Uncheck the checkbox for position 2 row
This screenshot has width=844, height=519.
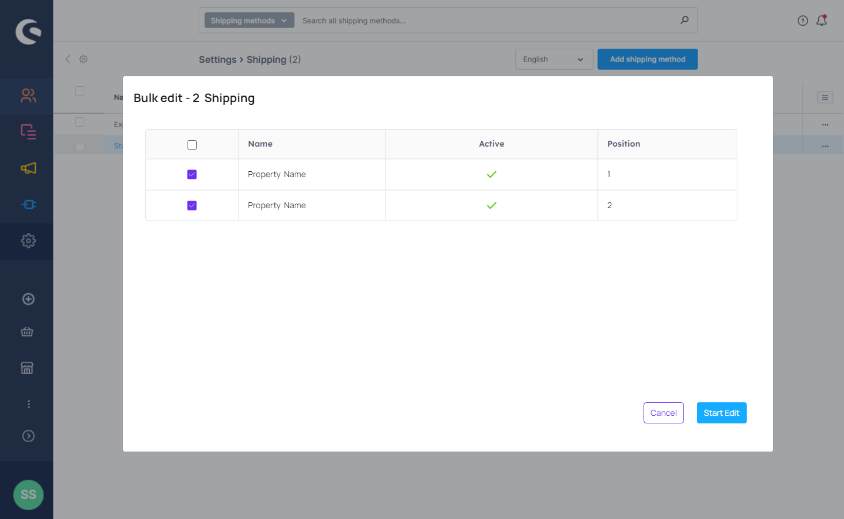(192, 205)
